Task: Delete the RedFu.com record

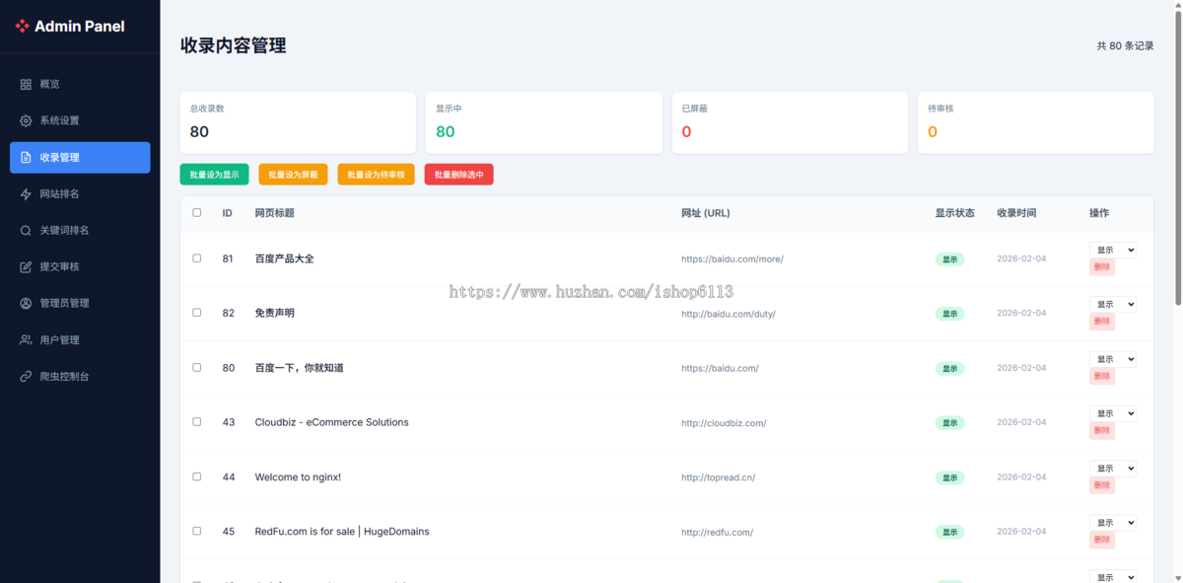Action: (x=1102, y=540)
